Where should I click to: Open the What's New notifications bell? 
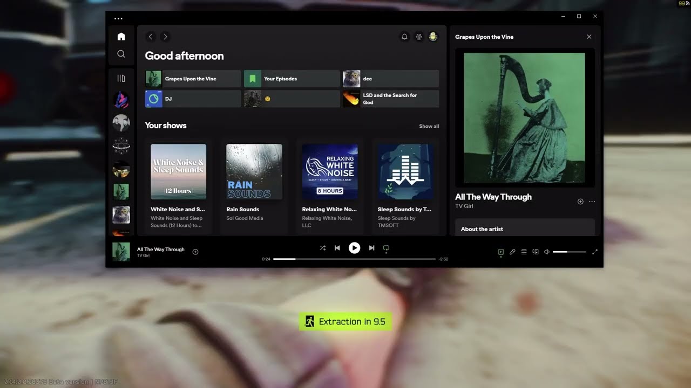[404, 37]
